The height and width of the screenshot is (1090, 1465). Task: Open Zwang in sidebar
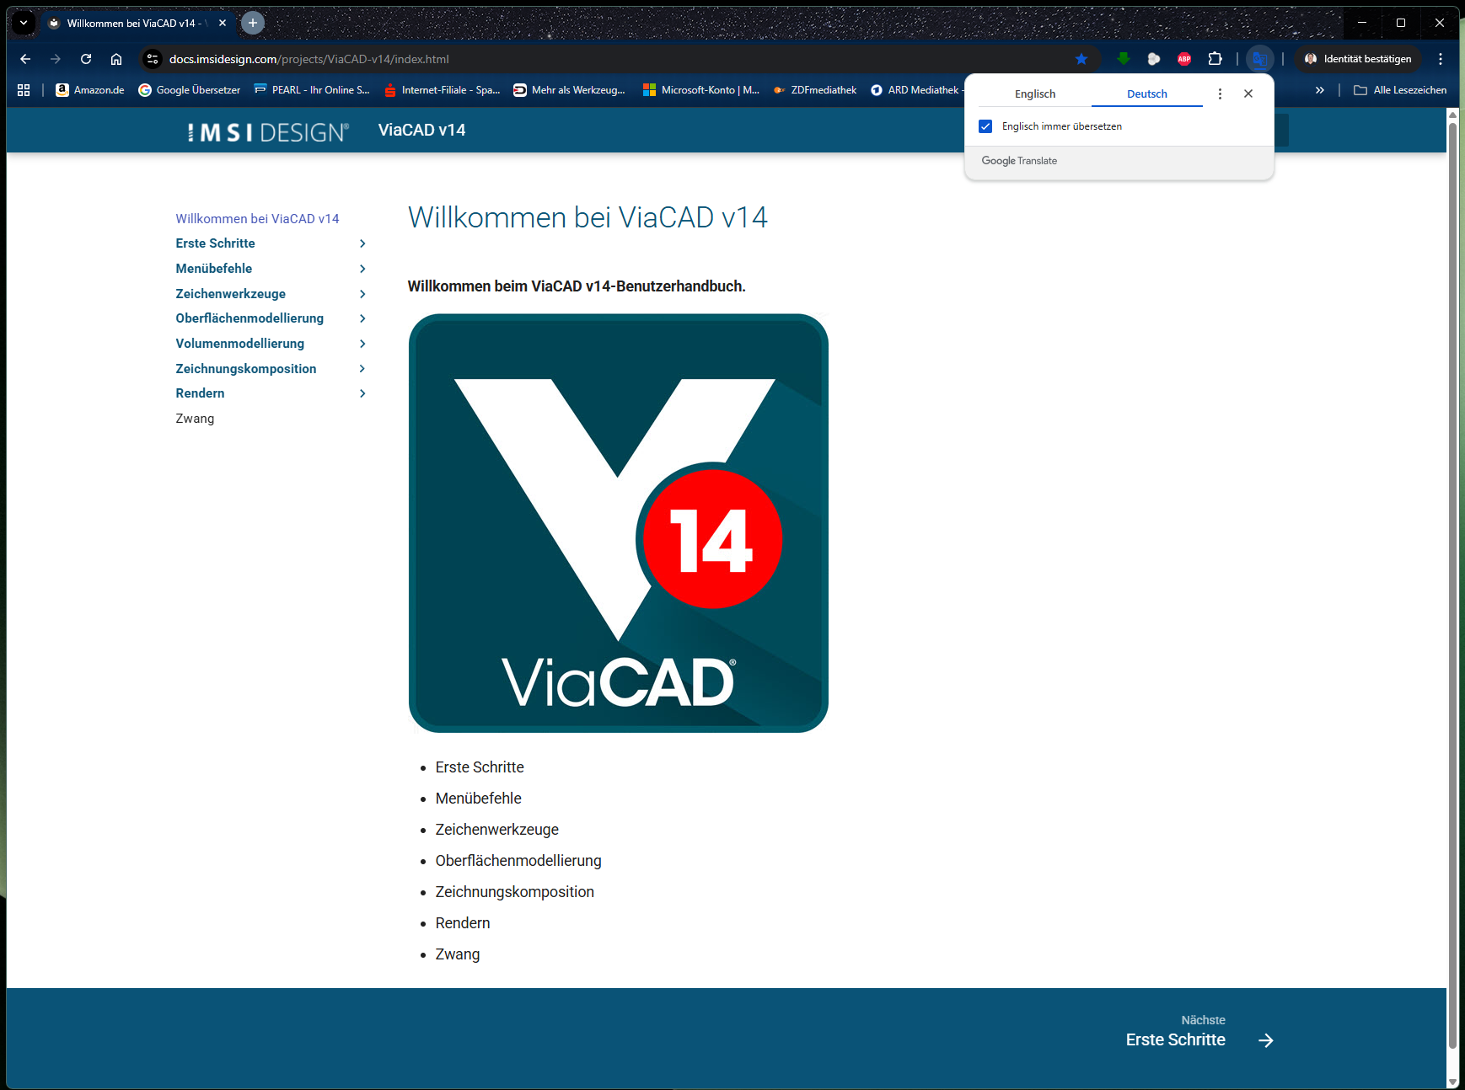coord(195,419)
